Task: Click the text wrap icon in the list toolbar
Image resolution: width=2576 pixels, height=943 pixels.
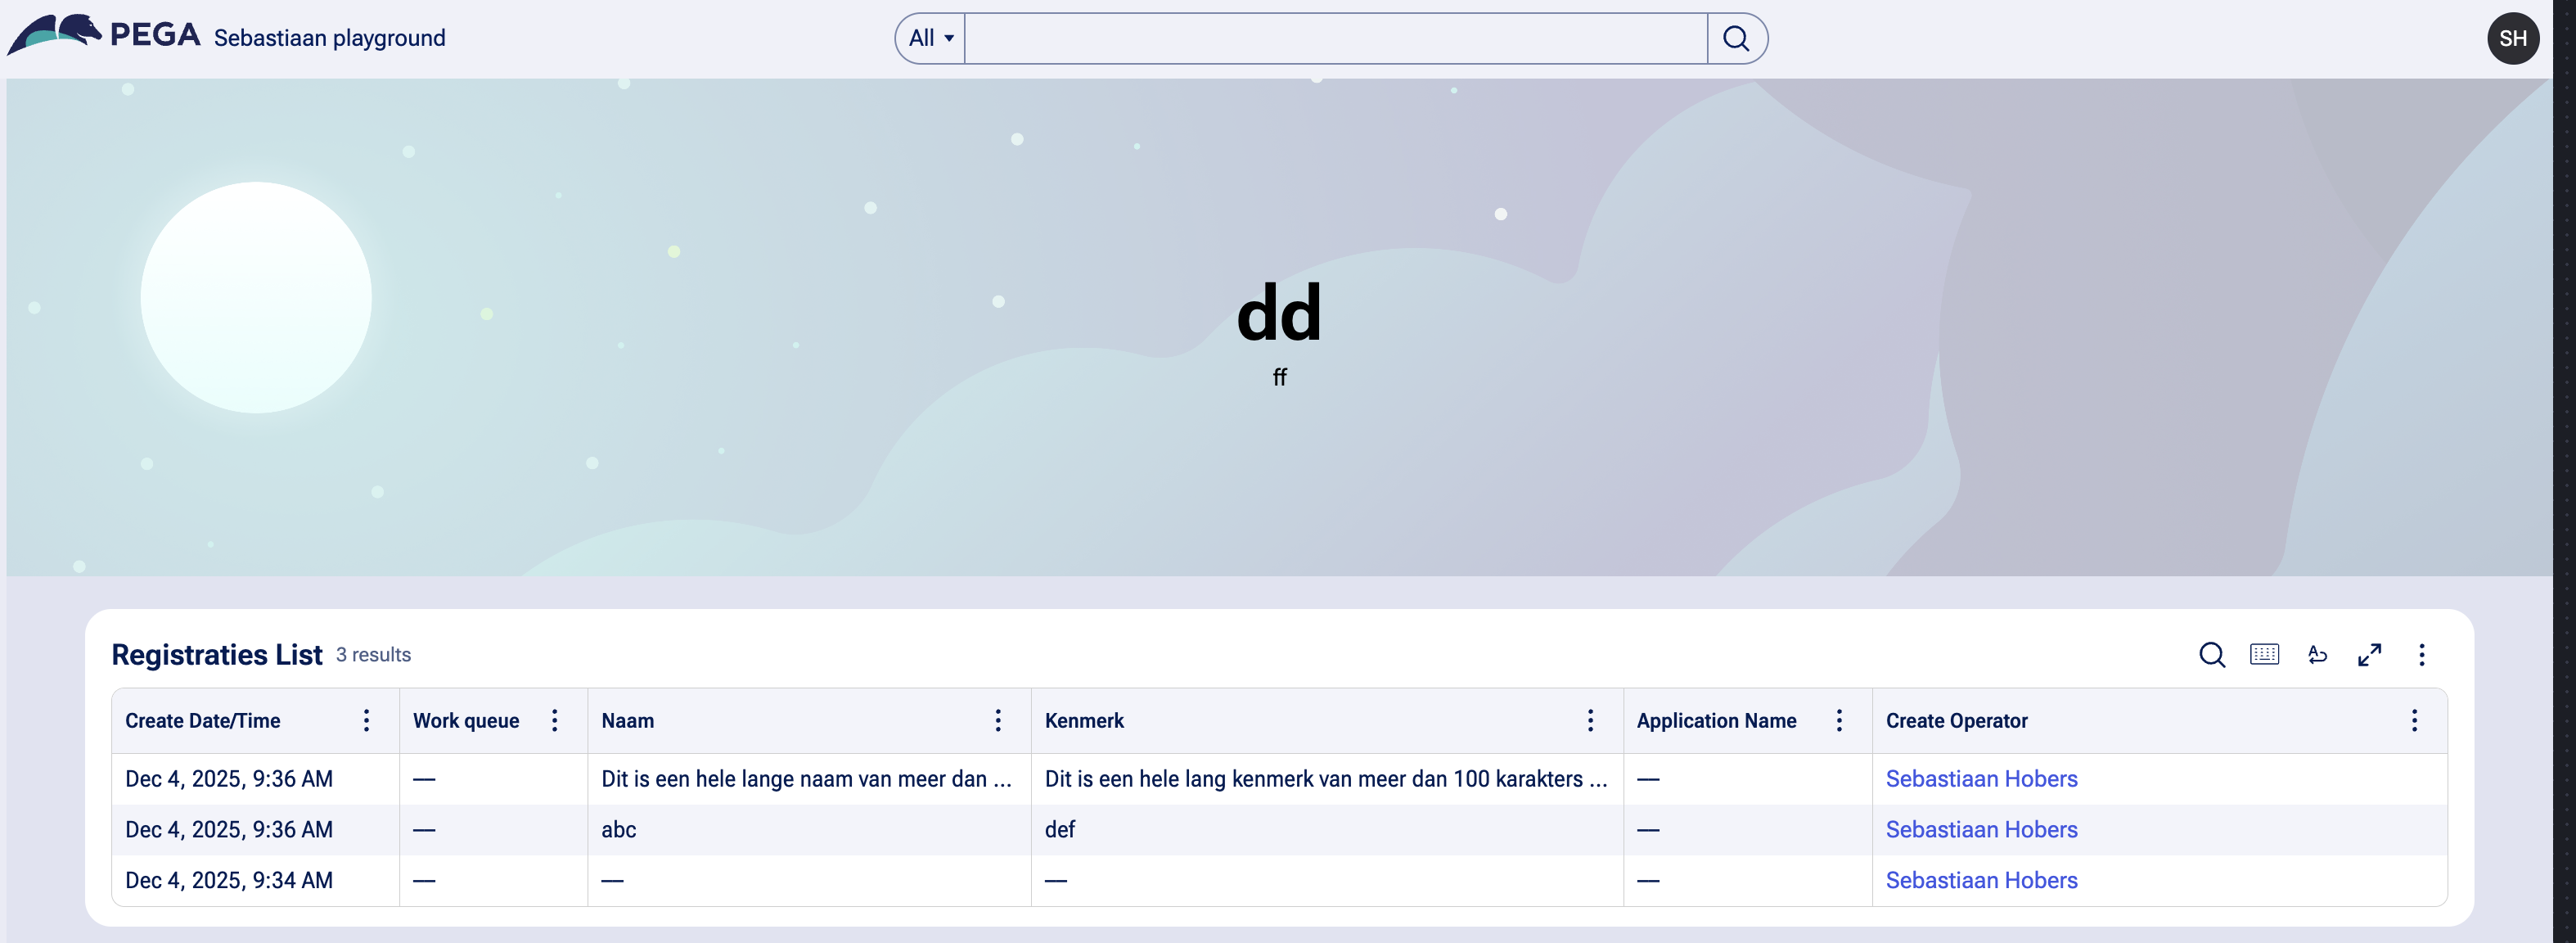Action: tap(2317, 655)
